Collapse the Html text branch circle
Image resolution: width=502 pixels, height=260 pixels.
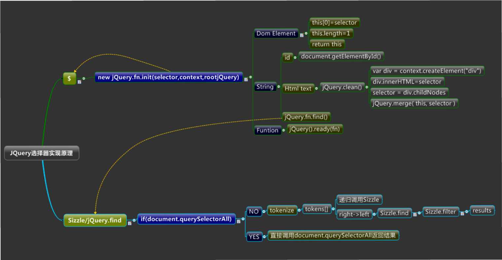[316, 88]
